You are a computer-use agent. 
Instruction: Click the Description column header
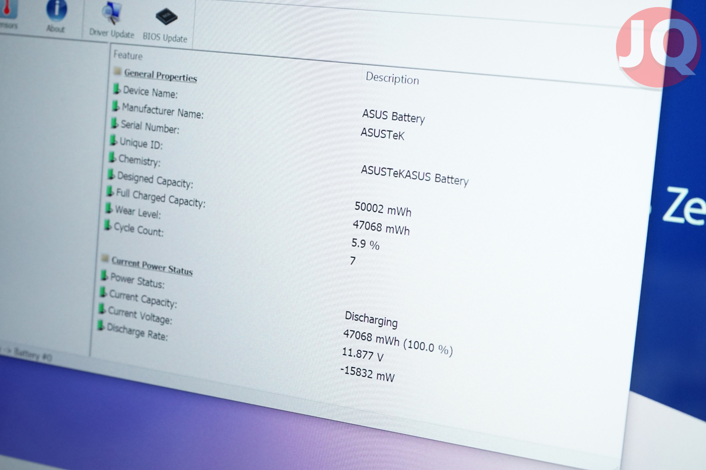tap(392, 78)
